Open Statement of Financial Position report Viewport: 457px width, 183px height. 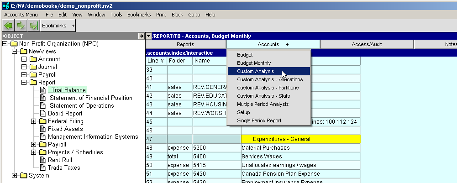click(x=91, y=98)
